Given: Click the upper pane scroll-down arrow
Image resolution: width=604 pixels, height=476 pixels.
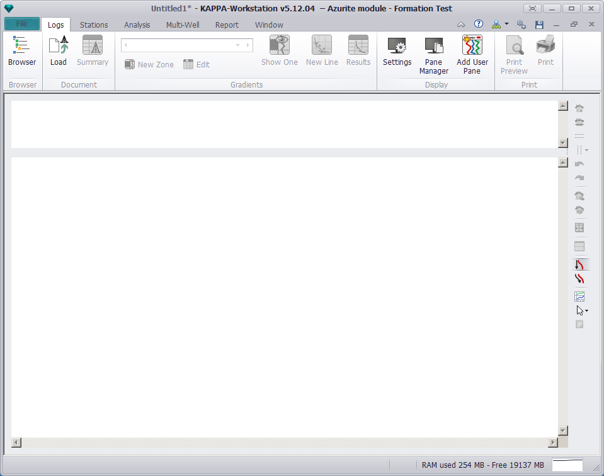Looking at the screenshot, I should (x=563, y=143).
